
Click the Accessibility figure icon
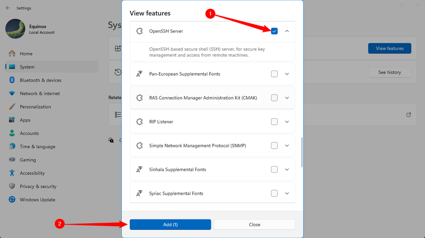(x=11, y=173)
